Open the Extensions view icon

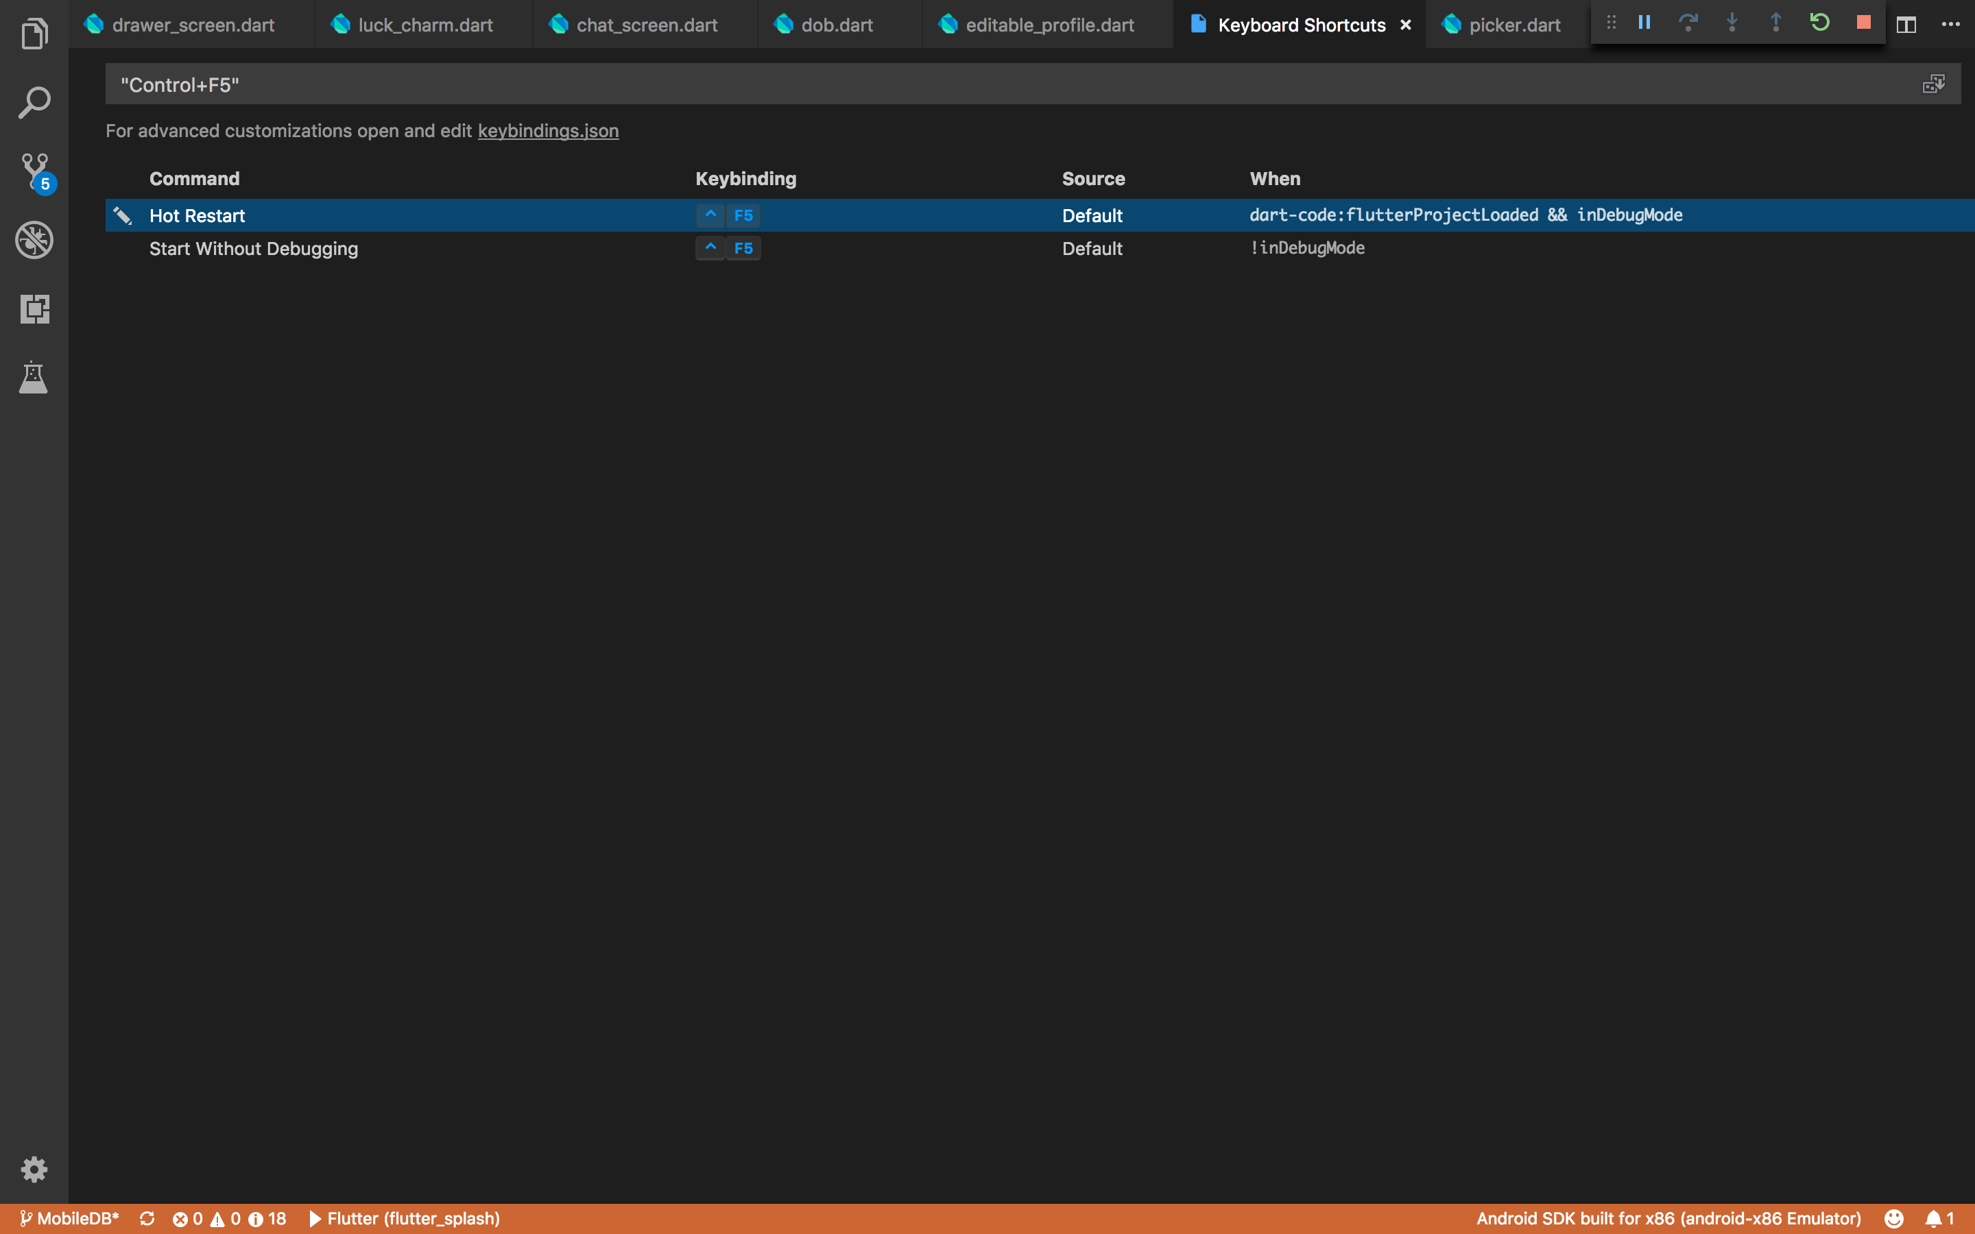point(34,308)
